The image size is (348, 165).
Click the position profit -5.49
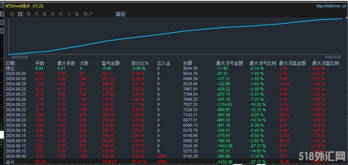(x=106, y=68)
